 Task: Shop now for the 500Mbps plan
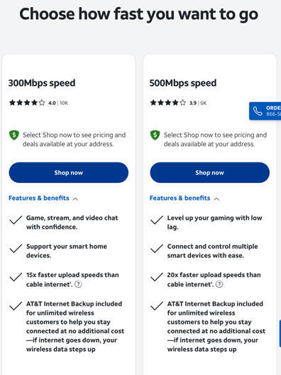click(209, 173)
